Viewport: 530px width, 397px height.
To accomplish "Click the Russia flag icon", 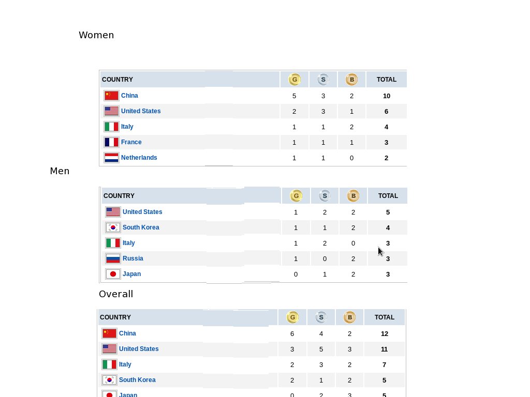I will (x=113, y=258).
